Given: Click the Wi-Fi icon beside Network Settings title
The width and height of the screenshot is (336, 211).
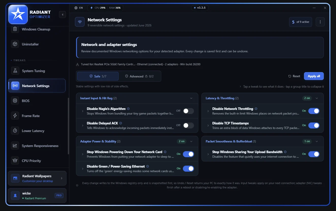Looking at the screenshot, I should click(x=80, y=22).
